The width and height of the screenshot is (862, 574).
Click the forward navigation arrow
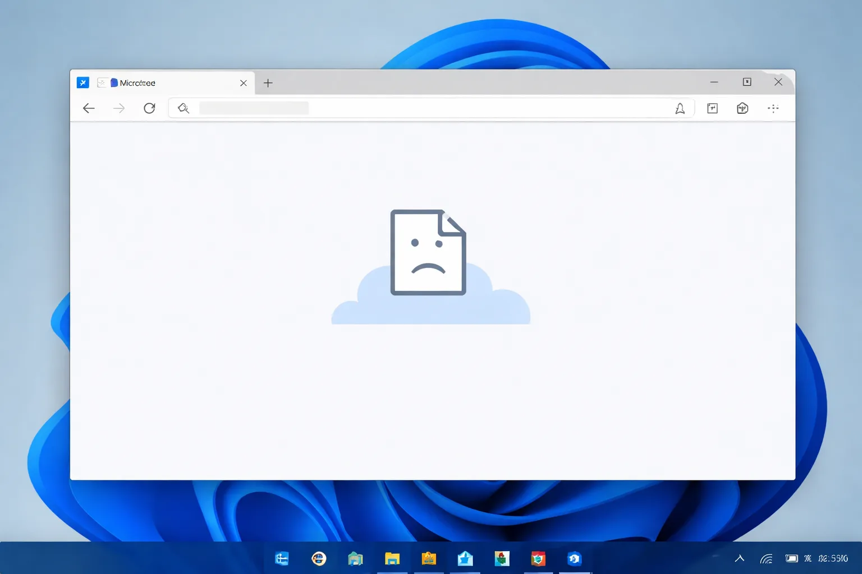click(119, 108)
